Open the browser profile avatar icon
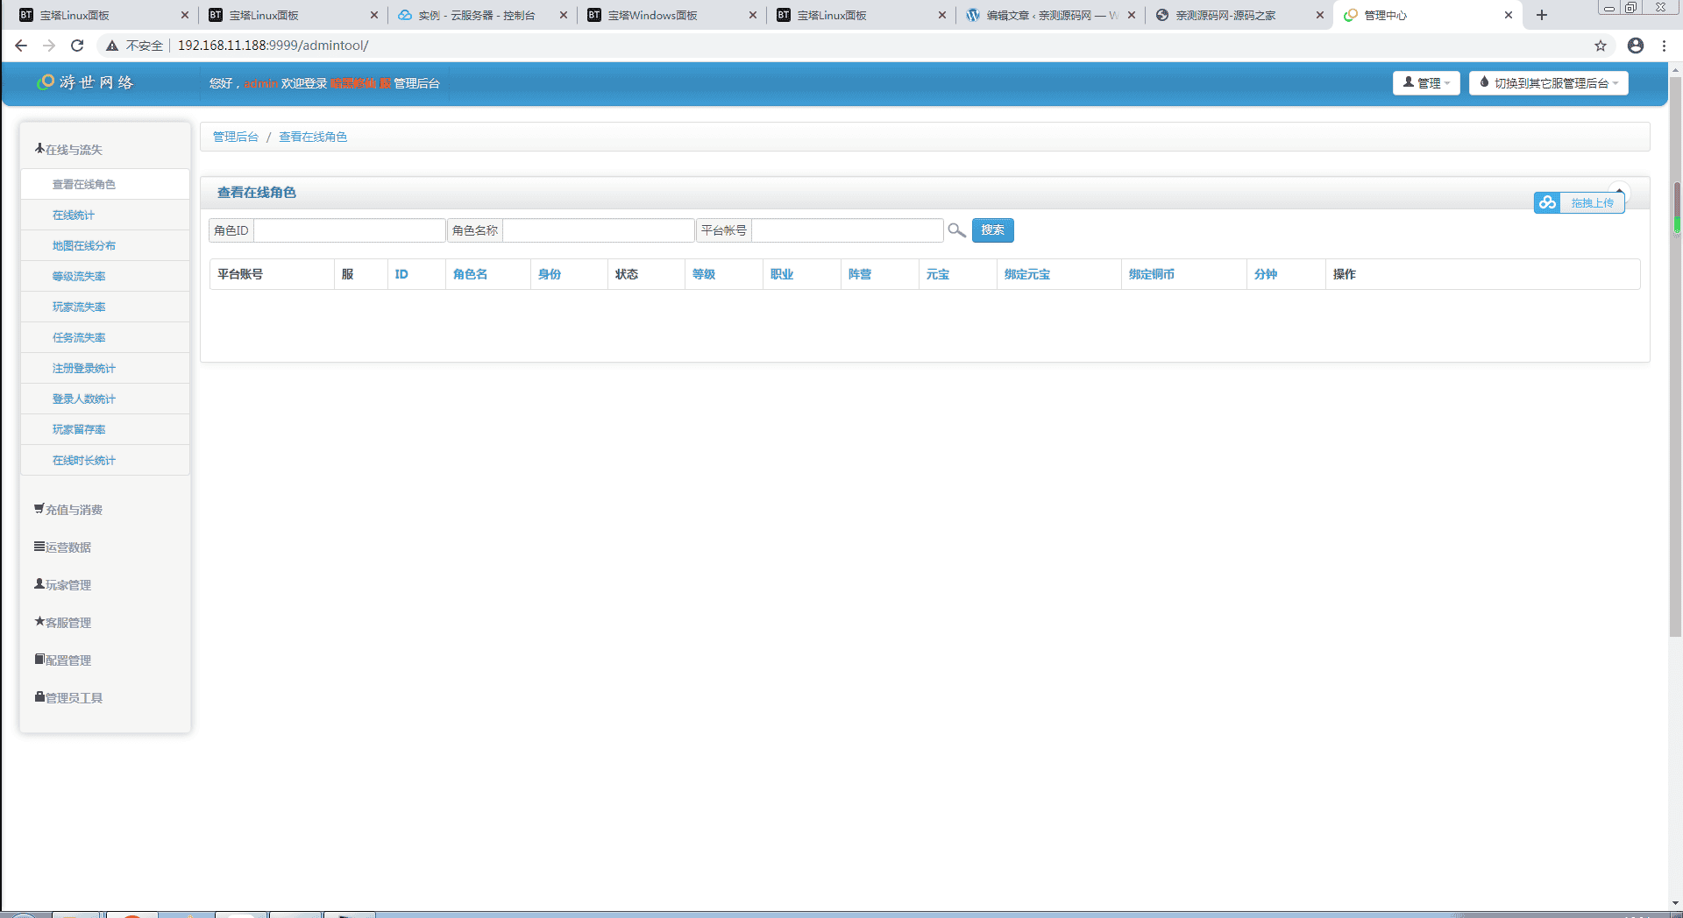The image size is (1683, 918). point(1636,46)
